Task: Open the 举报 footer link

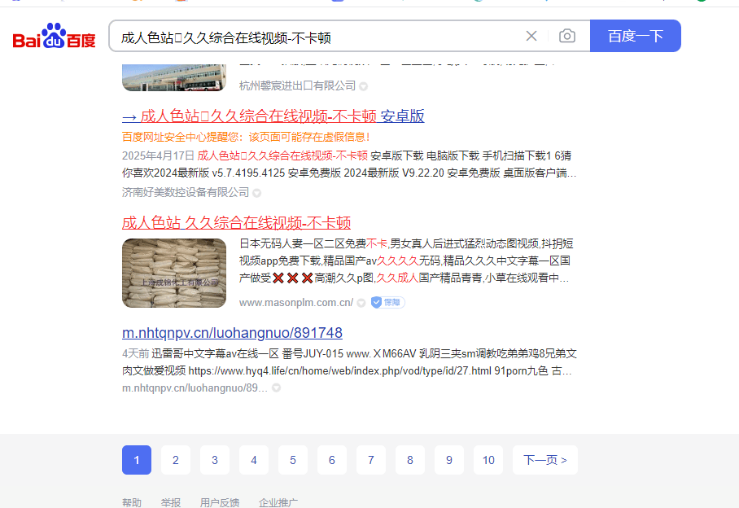Action: pos(171,502)
